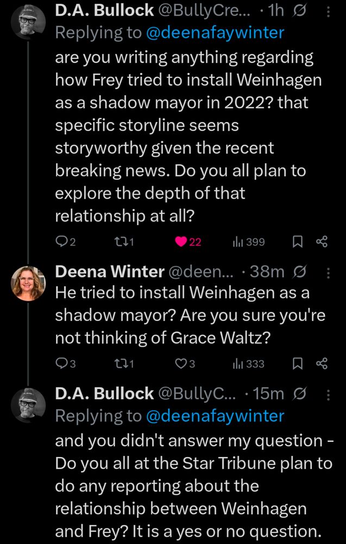
Task: Click the Grok icon on Deena's tweet
Action: coord(301,271)
